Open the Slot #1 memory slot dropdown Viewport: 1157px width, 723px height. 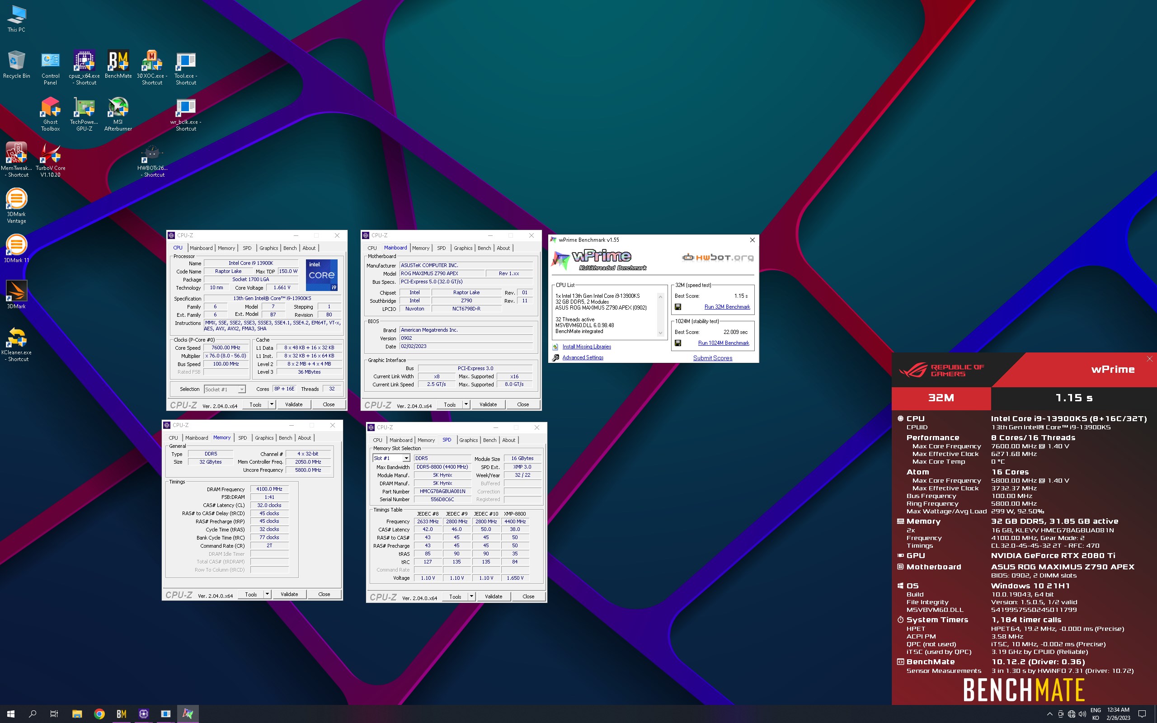click(391, 458)
